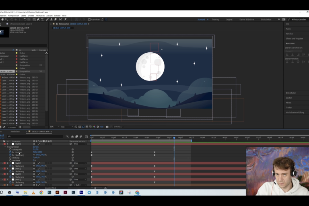Click the Zurück reset link
Screen dimensions: 309x206
[x=36, y=147]
